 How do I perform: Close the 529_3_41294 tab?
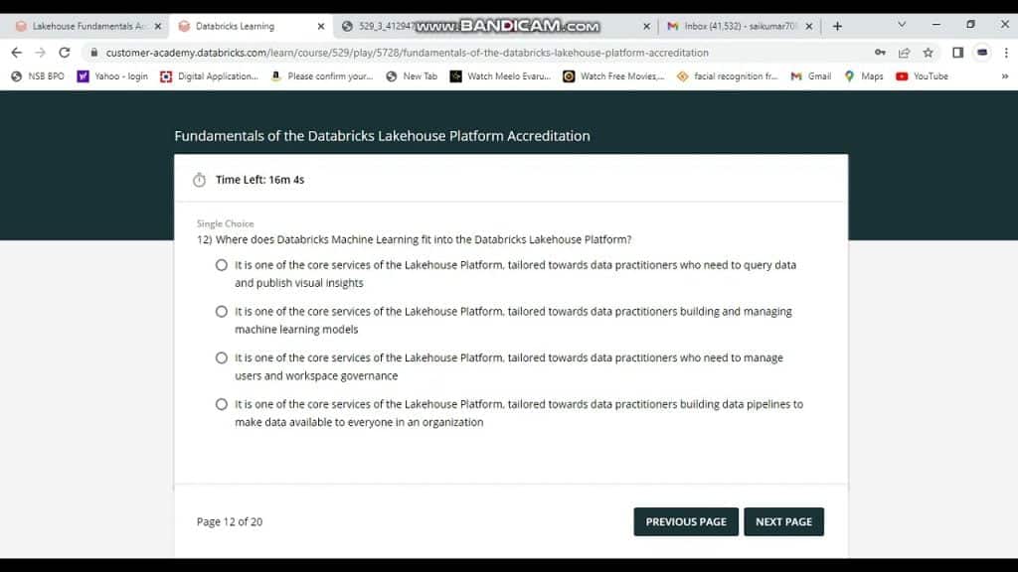[x=646, y=26]
